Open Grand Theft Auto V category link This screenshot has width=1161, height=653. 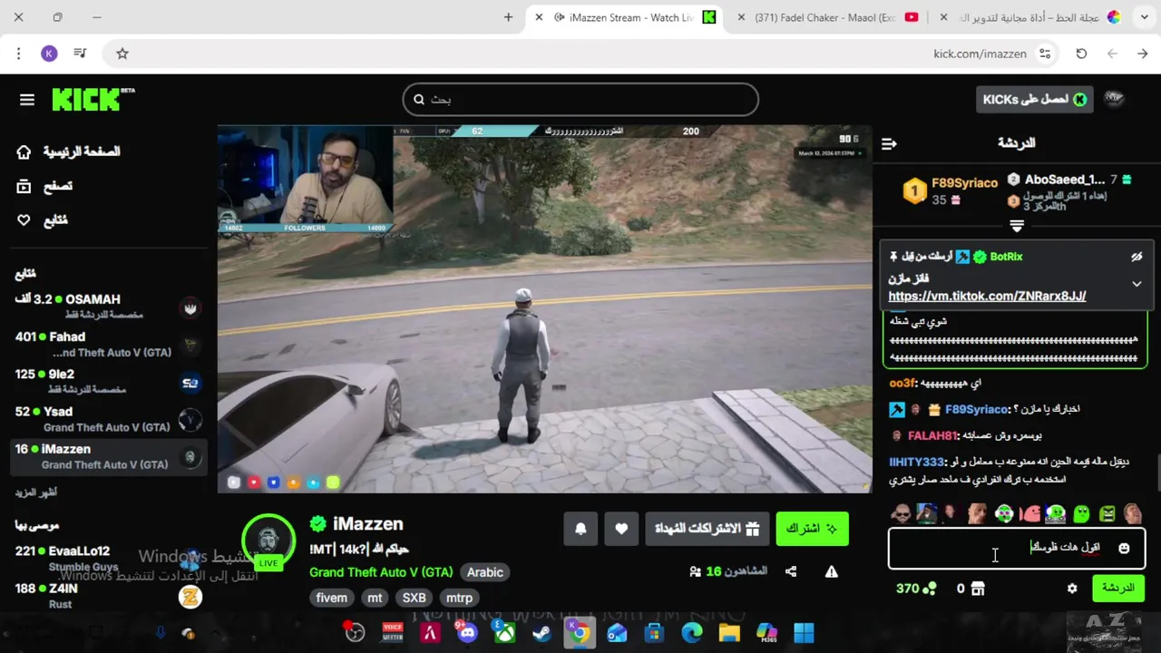(x=381, y=572)
